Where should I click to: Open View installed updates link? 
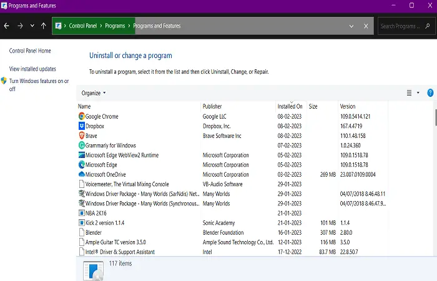point(32,69)
